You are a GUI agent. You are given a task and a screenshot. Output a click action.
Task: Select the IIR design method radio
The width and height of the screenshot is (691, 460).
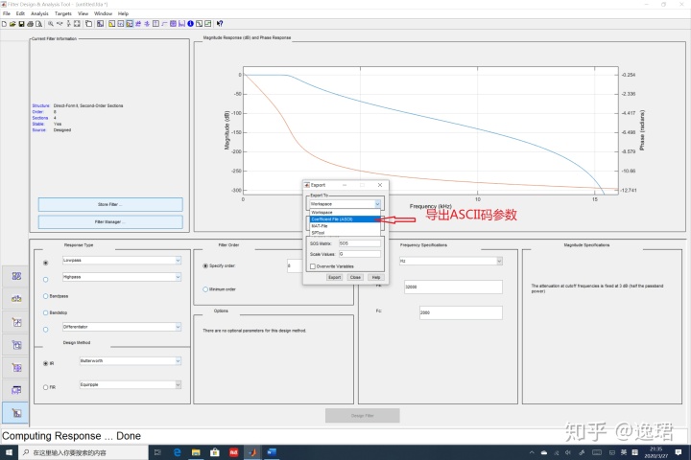(45, 363)
